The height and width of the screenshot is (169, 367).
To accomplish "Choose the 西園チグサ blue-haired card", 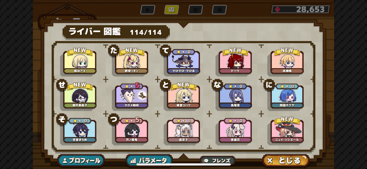I will point(287,96).
